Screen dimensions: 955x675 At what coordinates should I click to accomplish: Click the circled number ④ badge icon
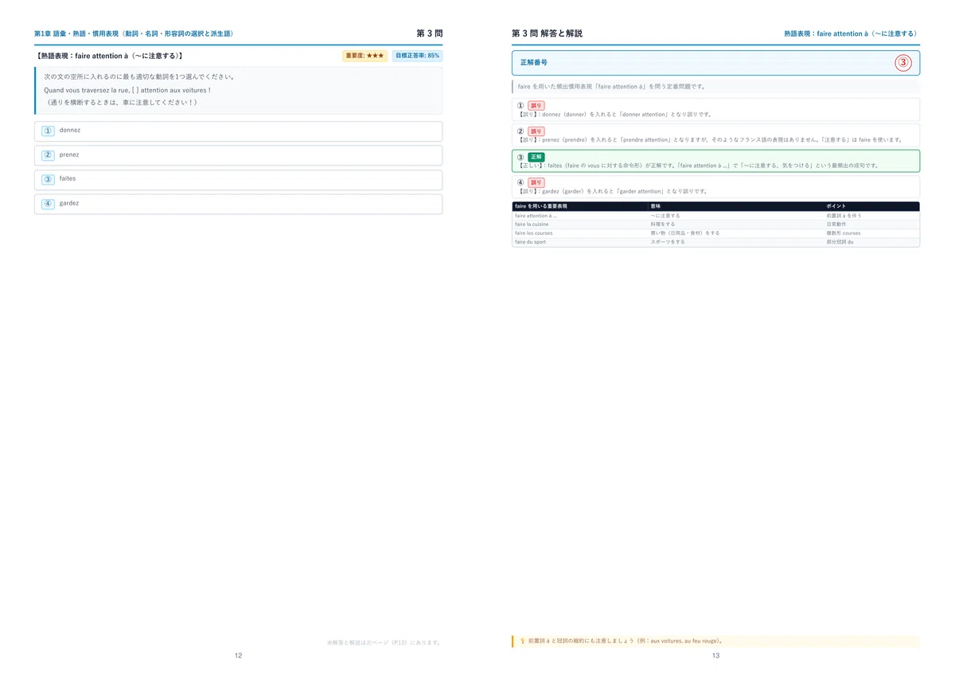48,204
